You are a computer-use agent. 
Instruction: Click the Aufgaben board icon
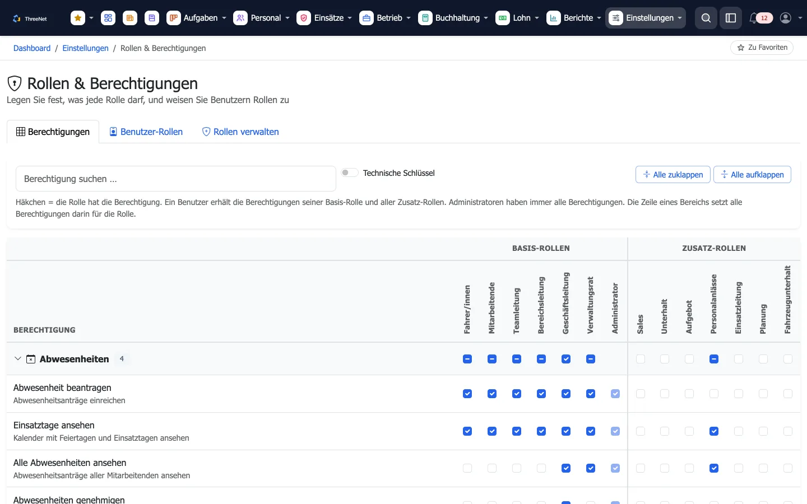(174, 18)
